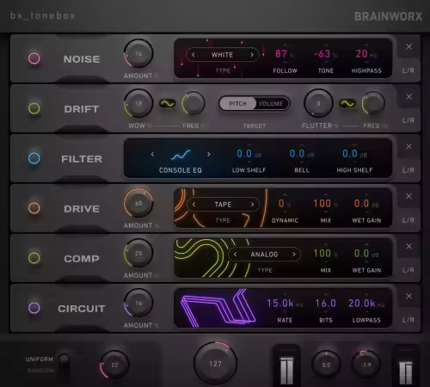Select next comp type after ANALOG
Screen dimensions: 430x387
pyautogui.click(x=294, y=255)
